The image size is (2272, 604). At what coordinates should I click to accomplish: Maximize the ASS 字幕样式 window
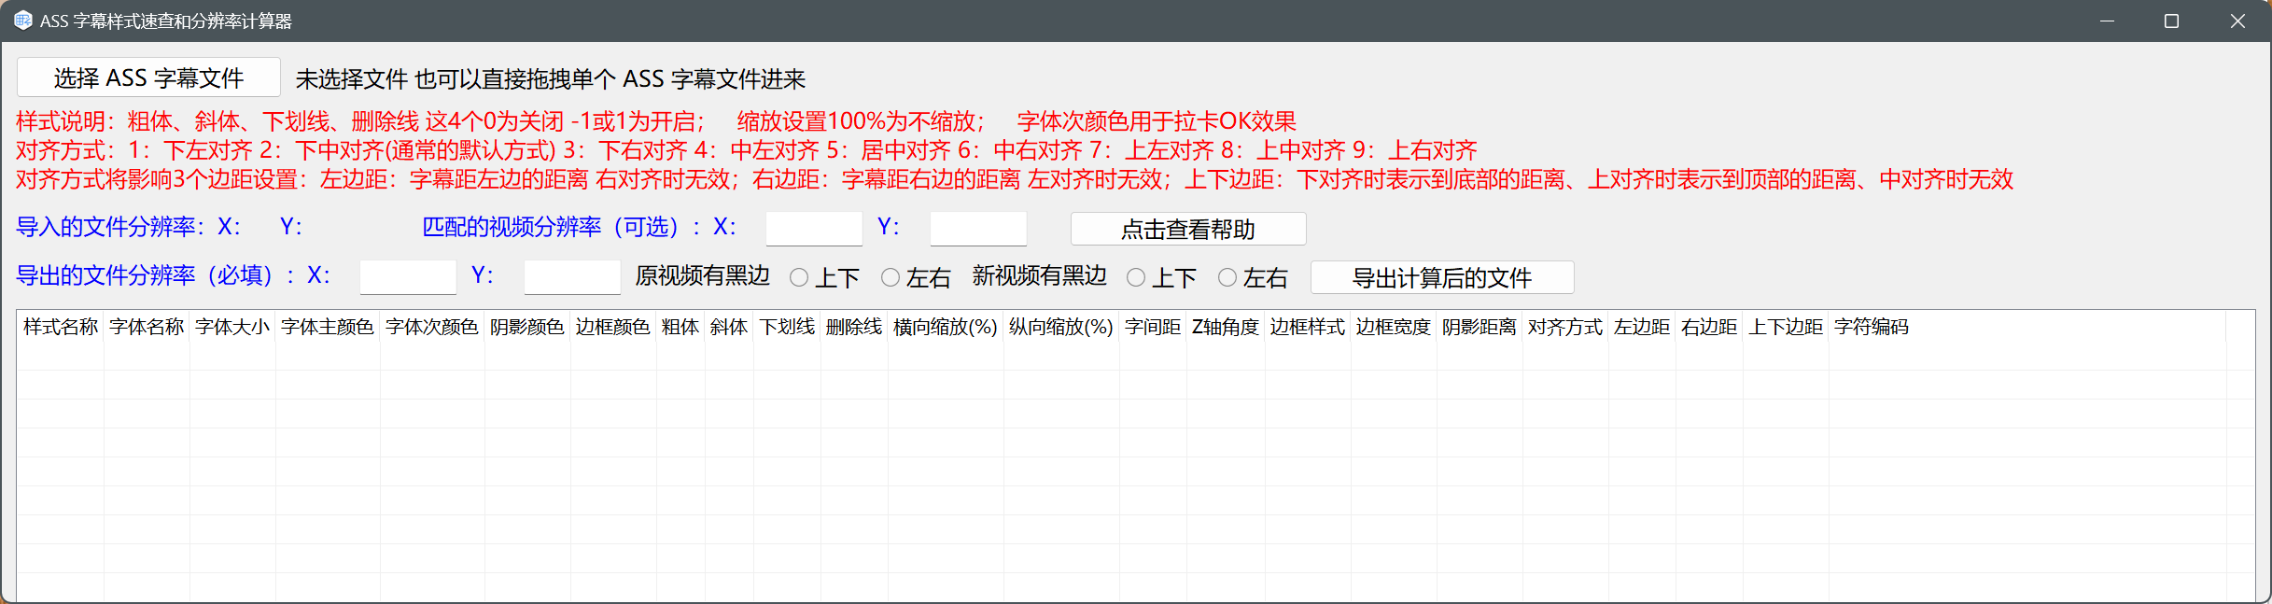[x=2171, y=21]
